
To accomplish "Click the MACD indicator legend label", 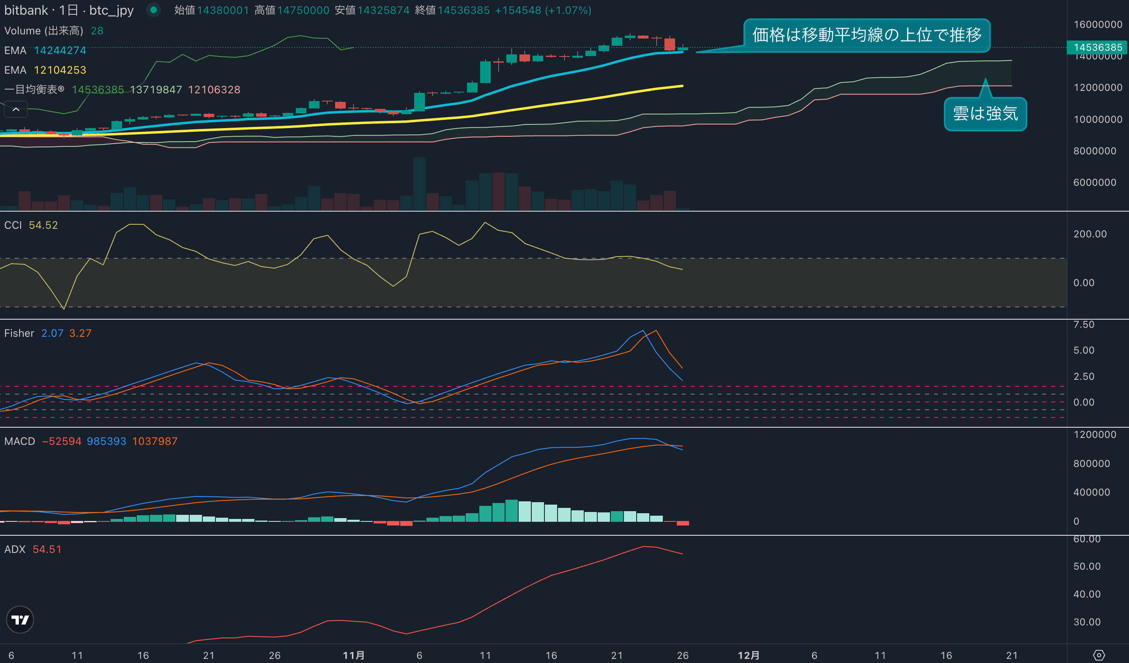I will tap(20, 442).
